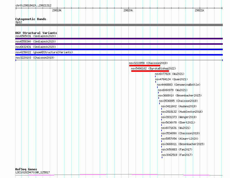This screenshot has width=230, height=178.
Task: Click the thin blue line of nsv3220103
Action: coord(119,60)
